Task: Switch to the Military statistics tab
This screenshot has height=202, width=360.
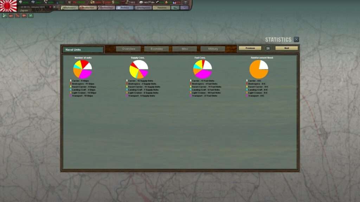Action: click(x=213, y=49)
